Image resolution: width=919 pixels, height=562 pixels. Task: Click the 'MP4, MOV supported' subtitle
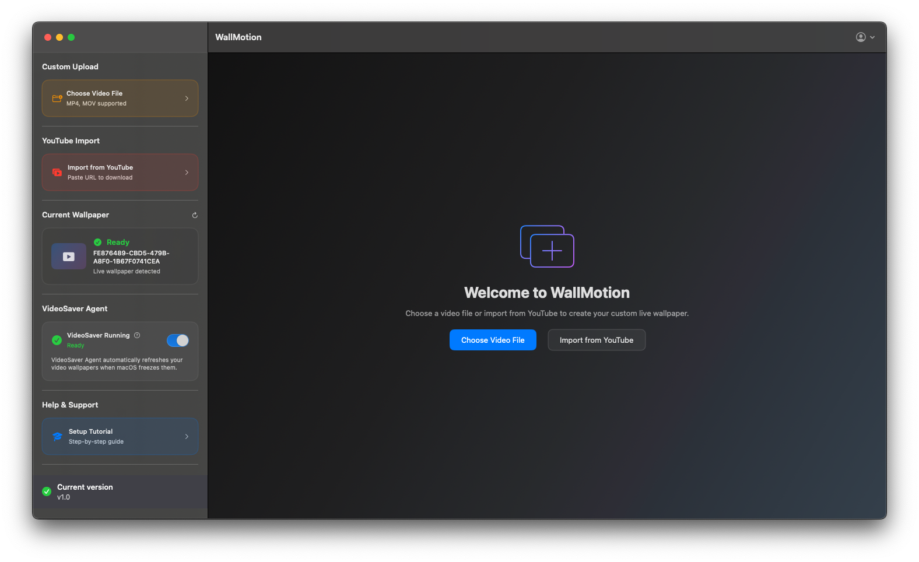pos(96,104)
